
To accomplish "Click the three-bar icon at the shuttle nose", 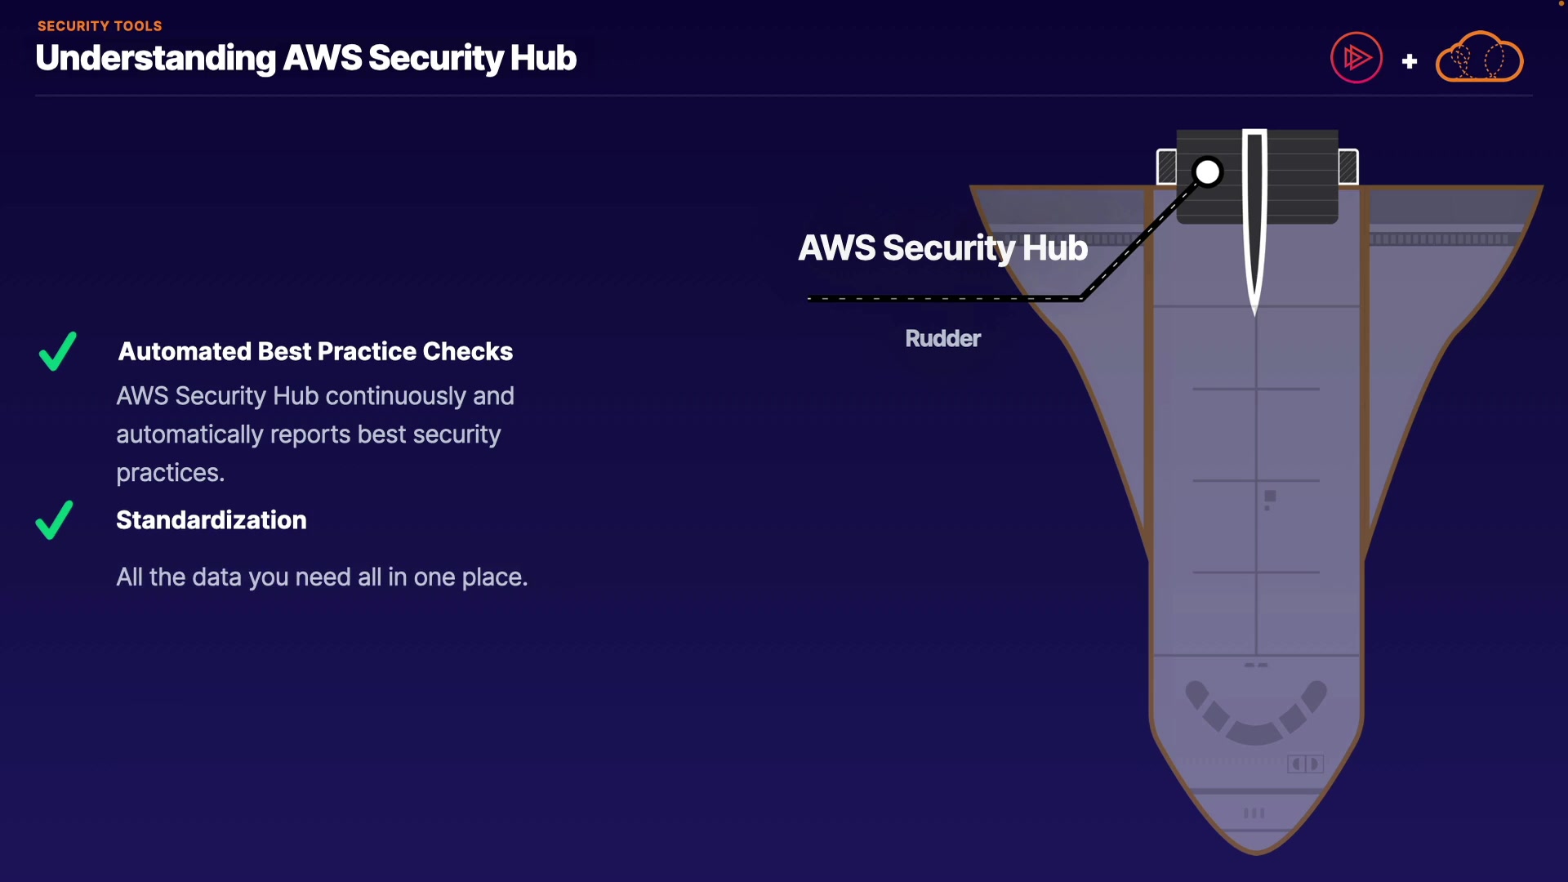I will (x=1254, y=813).
